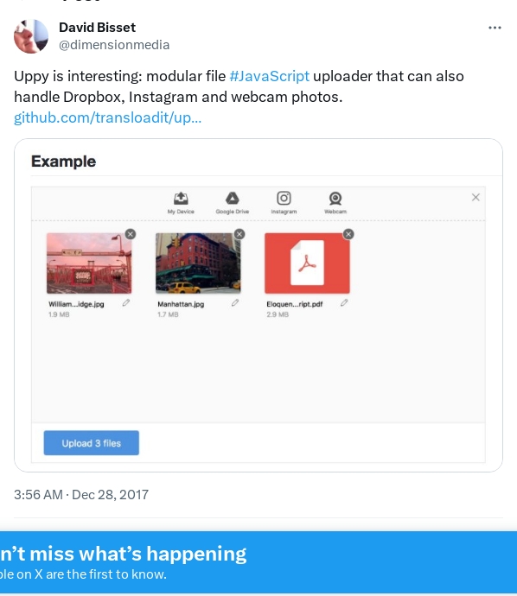Open the Manhattan.jpg thumbnail
This screenshot has width=517, height=596.
point(198,263)
